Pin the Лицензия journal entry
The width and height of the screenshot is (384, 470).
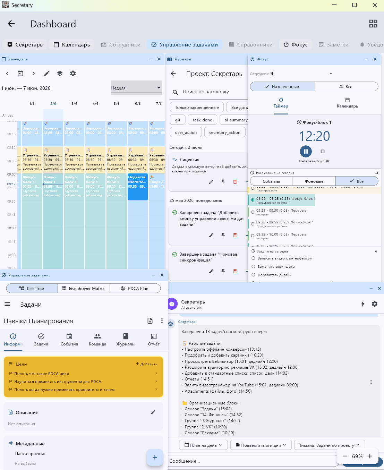[223, 182]
